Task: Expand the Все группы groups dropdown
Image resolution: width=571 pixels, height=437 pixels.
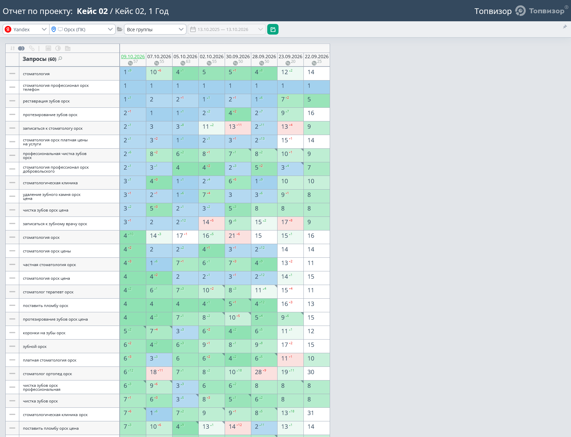Action: pos(155,29)
